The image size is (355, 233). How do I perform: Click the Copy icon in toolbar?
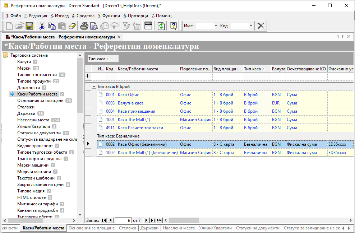(52, 26)
